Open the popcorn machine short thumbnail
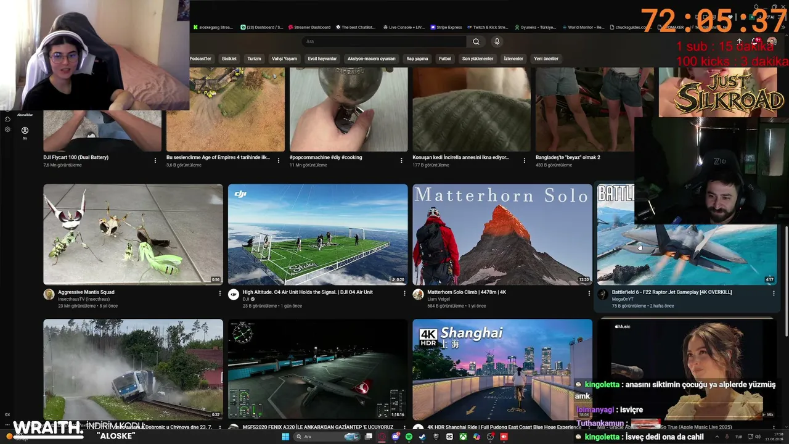 (x=349, y=109)
